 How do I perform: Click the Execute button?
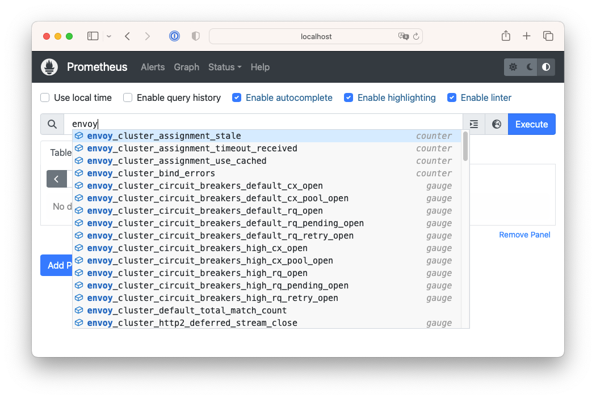point(531,124)
